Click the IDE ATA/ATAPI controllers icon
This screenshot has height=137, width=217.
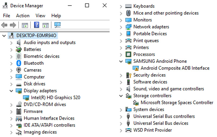click(19, 125)
